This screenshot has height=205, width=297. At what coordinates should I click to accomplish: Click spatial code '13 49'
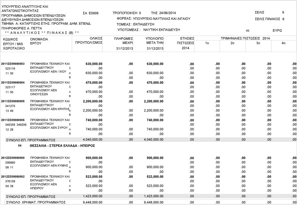[x=9, y=111]
